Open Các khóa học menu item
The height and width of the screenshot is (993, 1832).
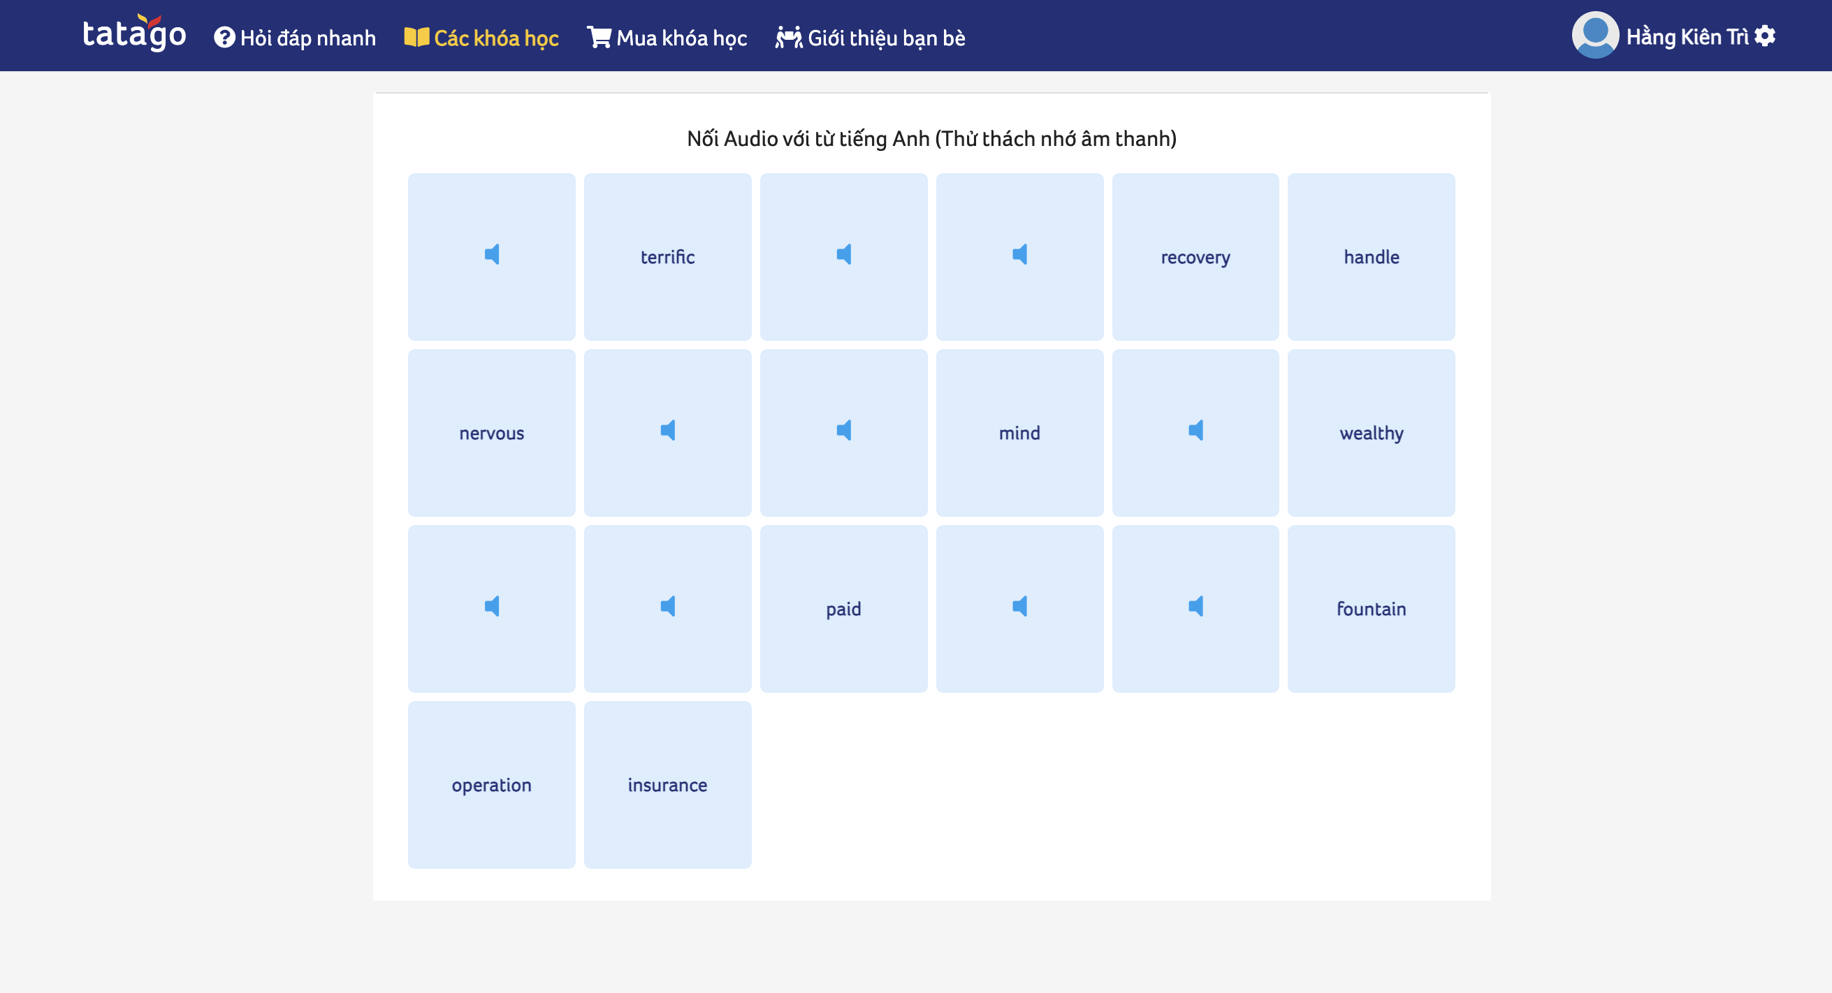point(481,38)
